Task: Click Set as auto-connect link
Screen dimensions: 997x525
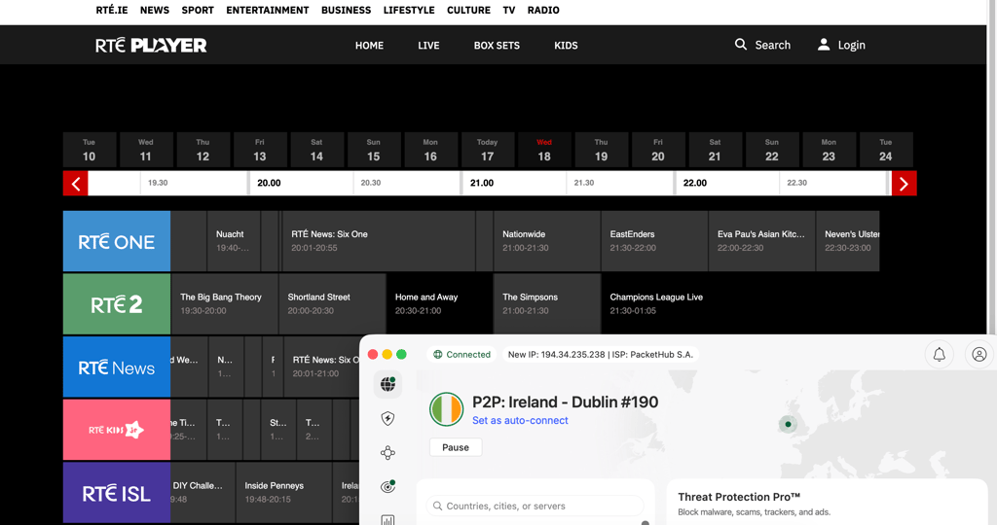Action: tap(520, 420)
